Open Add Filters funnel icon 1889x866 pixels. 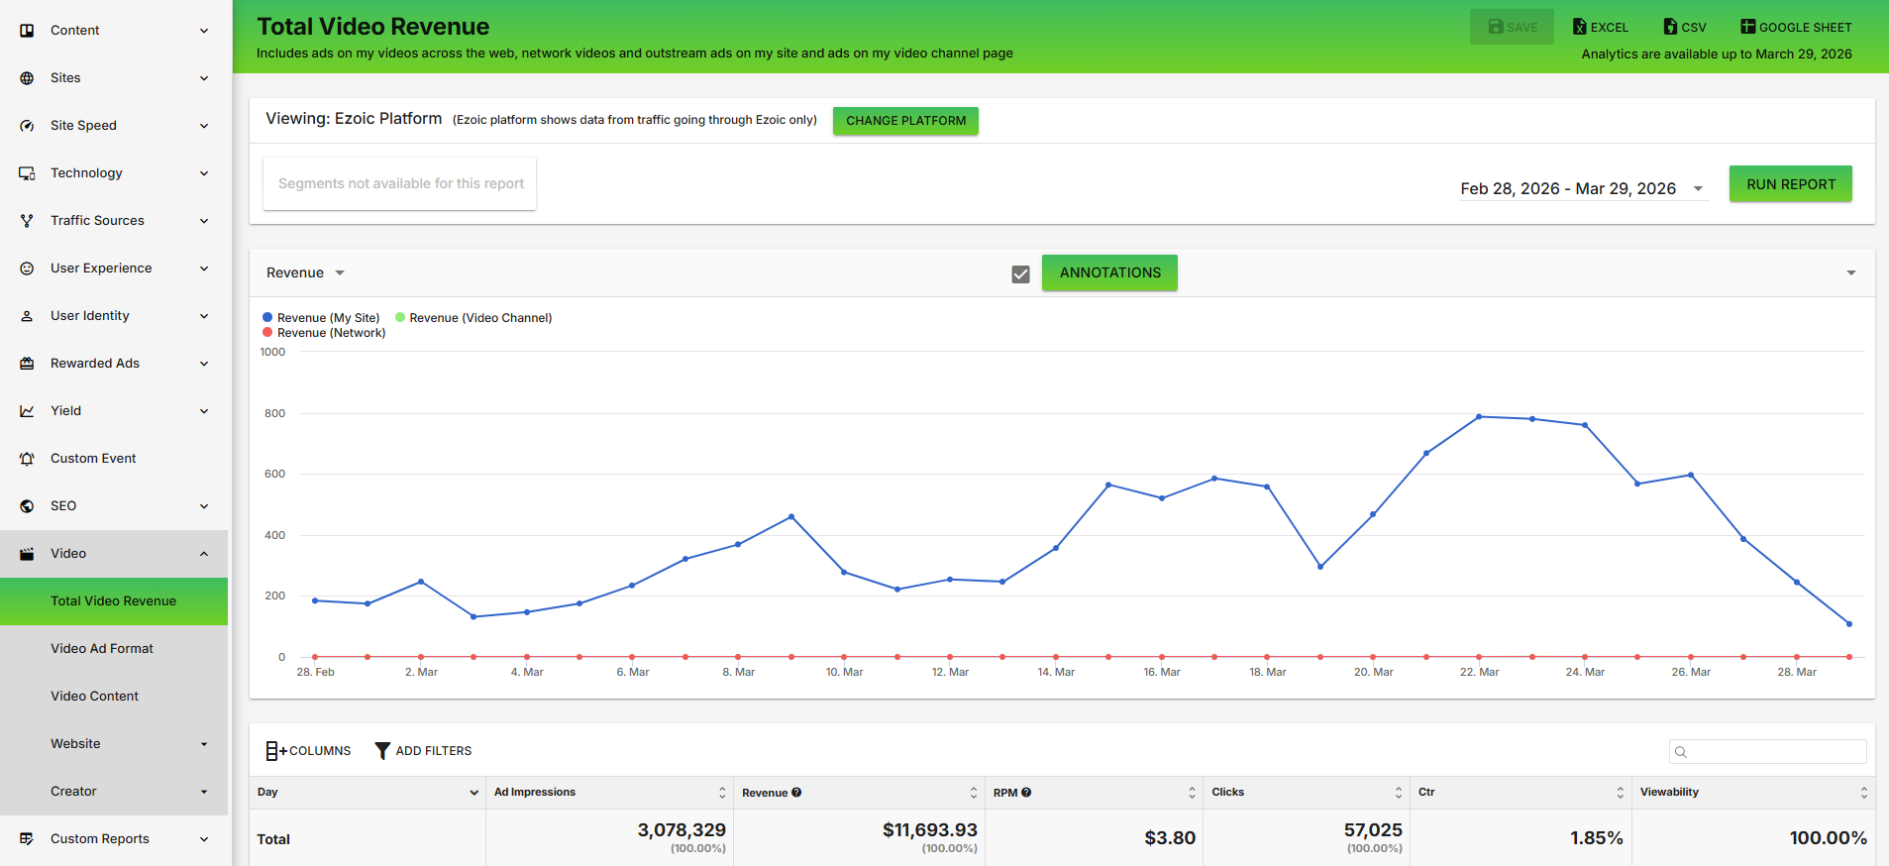pos(382,751)
